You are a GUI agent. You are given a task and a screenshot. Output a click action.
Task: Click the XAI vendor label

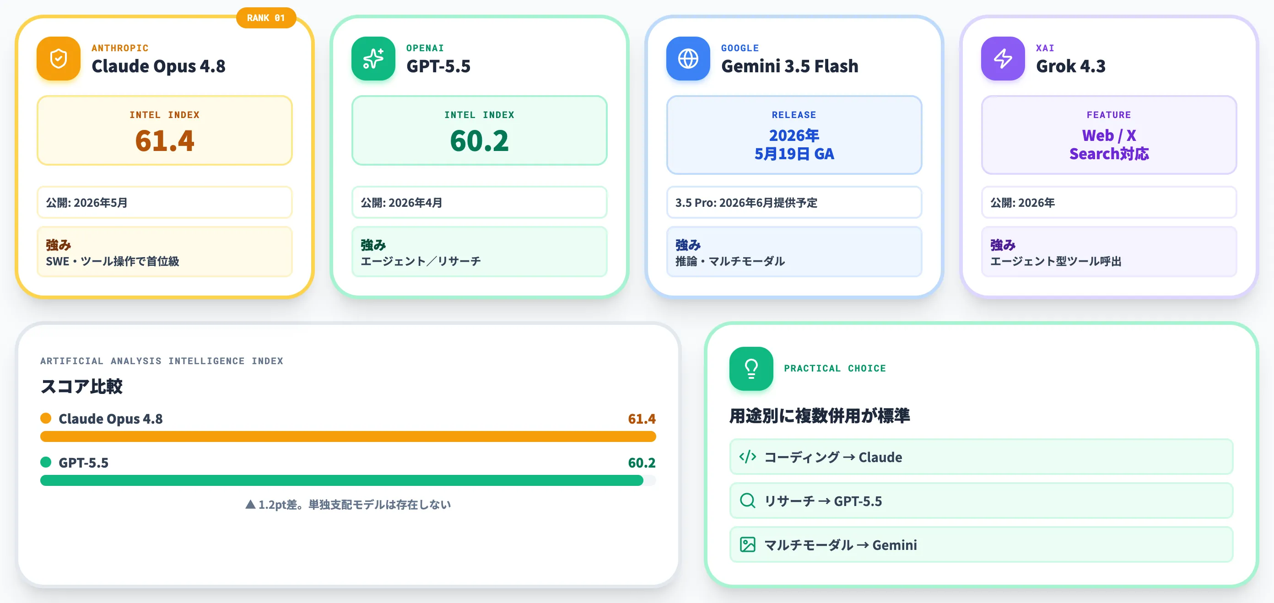[x=1045, y=48]
